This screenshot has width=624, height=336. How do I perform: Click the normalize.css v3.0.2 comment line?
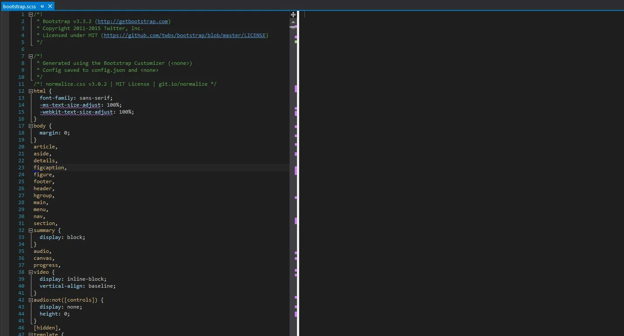click(x=125, y=84)
